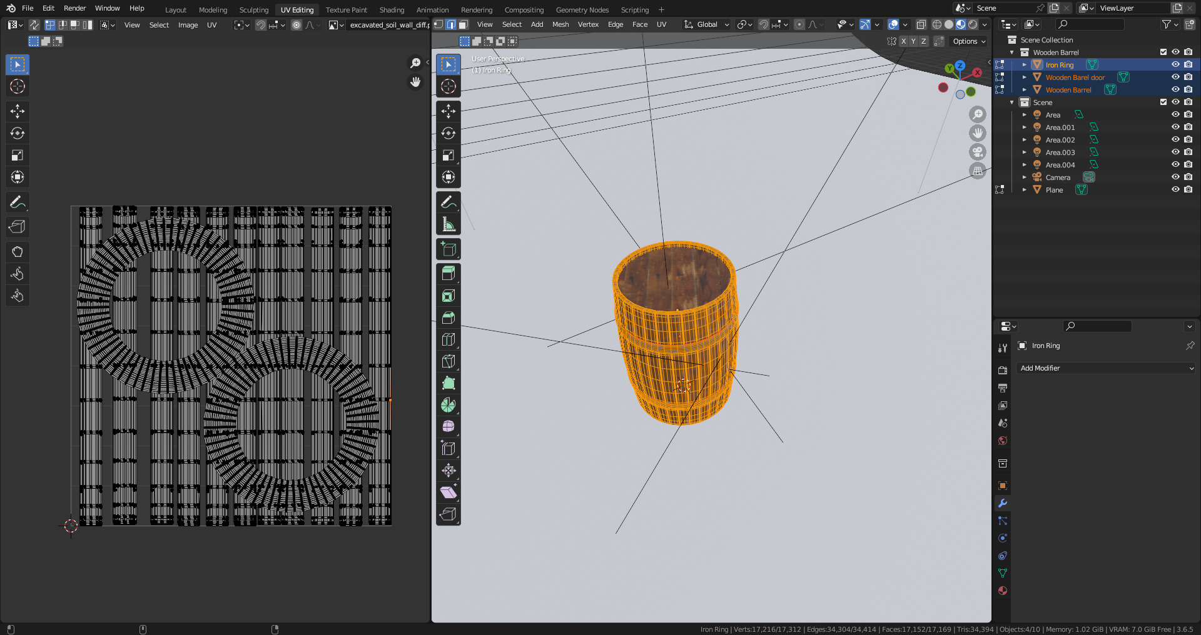
Task: Choose the Annotate tool in 3D viewport
Action: pyautogui.click(x=448, y=202)
